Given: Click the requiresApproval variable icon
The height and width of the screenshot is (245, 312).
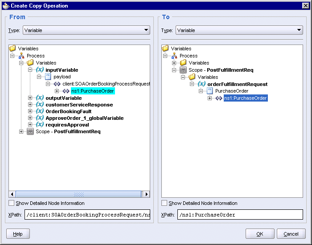Looking at the screenshot, I should [x=40, y=125].
